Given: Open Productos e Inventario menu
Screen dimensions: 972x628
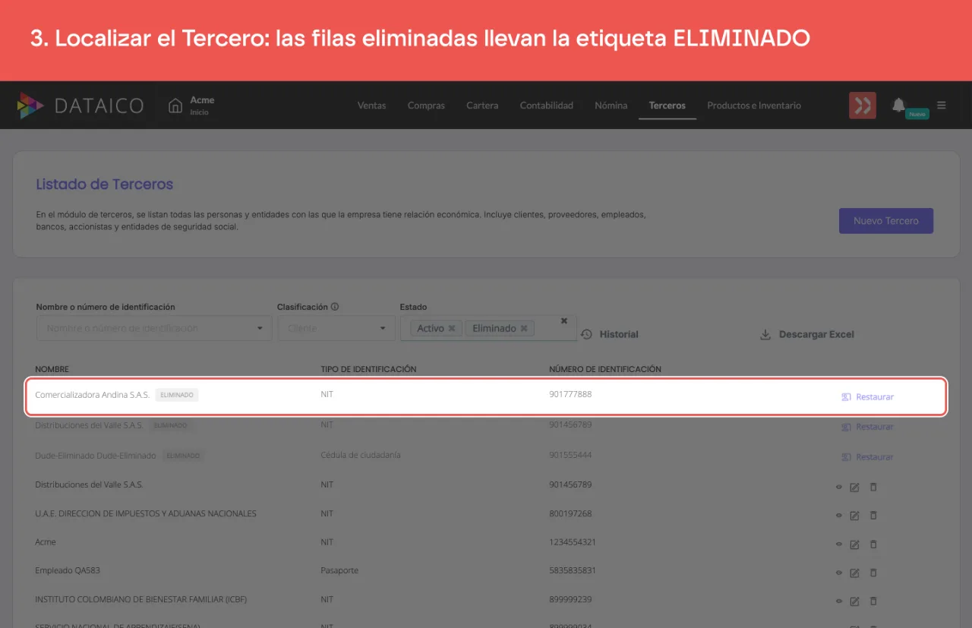Looking at the screenshot, I should (754, 106).
